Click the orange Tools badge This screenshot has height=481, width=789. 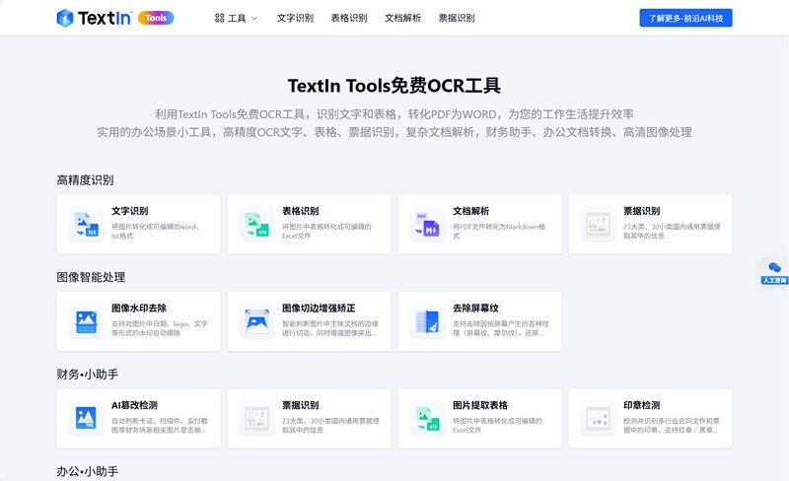[156, 18]
